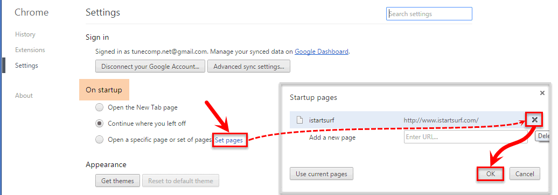Click the Search settings field

point(429,14)
